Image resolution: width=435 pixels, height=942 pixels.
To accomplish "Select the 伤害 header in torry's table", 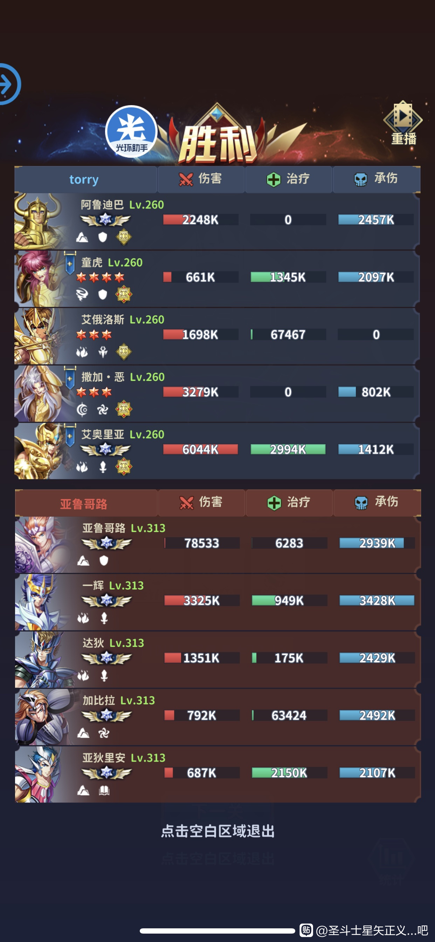I will pyautogui.click(x=201, y=179).
